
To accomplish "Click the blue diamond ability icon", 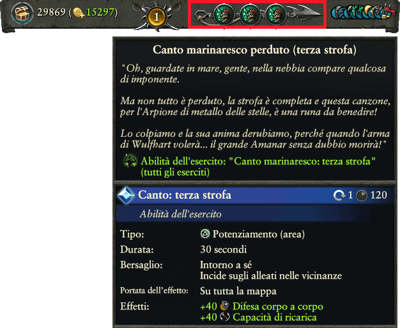I will (x=126, y=196).
